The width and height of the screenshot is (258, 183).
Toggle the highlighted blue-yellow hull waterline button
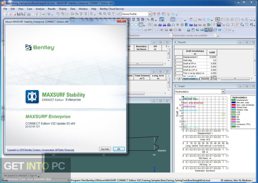(219, 25)
